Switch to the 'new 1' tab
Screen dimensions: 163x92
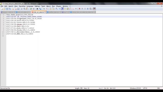[x=65, y=12]
